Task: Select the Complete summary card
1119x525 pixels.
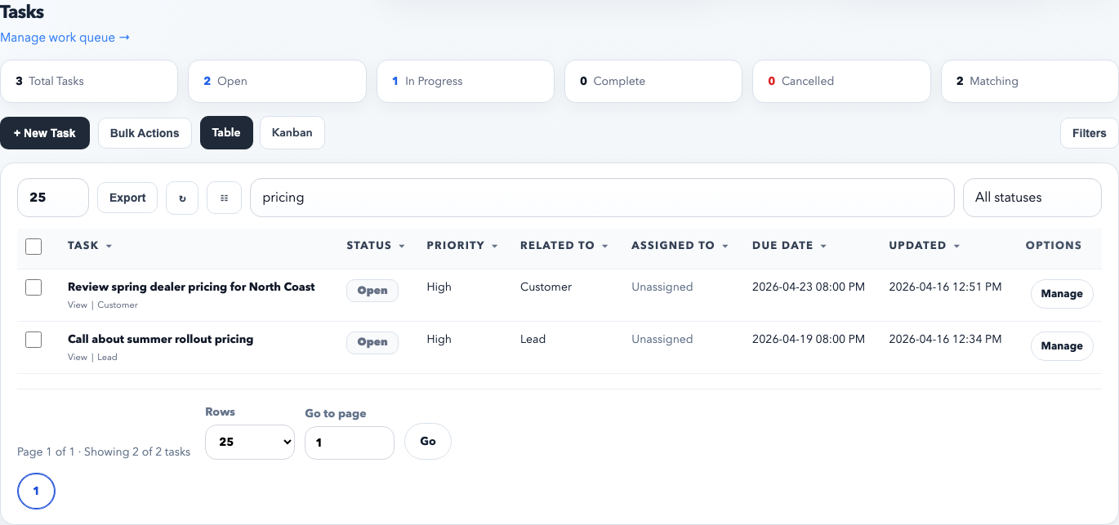Action: 653,81
